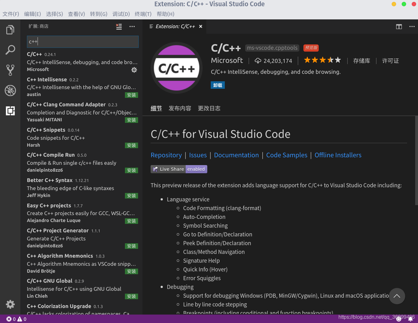Click the 预览版 preview badge
Screen dimensions: 418x323
[x=311, y=48]
